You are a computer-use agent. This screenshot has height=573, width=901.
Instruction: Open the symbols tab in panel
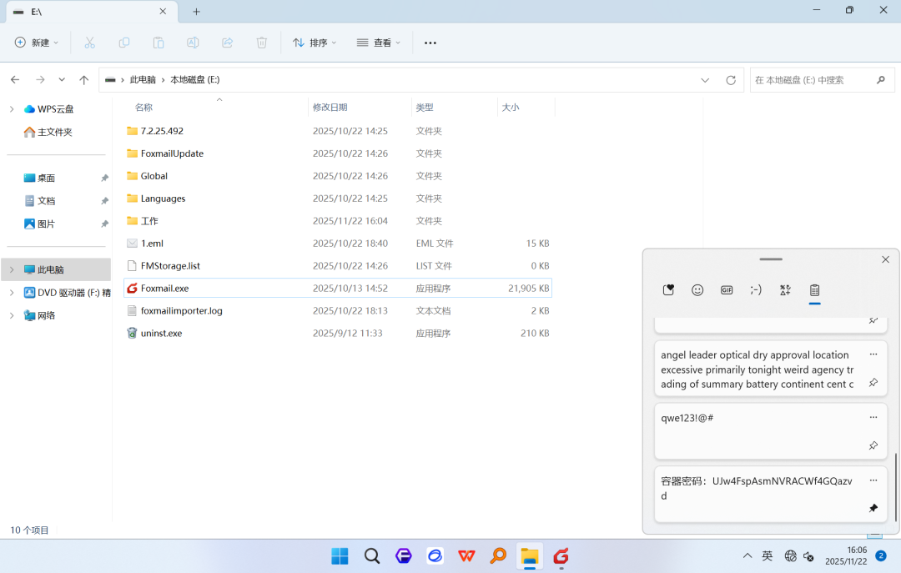click(x=785, y=290)
